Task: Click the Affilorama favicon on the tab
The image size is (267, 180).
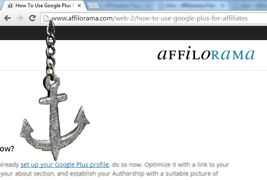Action: tap(10, 6)
